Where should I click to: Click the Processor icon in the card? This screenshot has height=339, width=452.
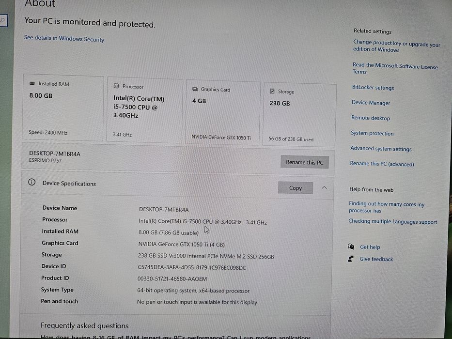click(x=116, y=86)
